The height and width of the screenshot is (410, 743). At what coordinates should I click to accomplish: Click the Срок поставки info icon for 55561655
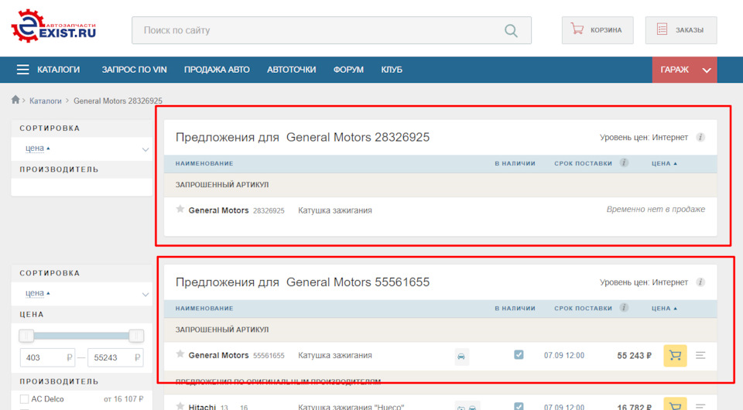[x=624, y=308]
